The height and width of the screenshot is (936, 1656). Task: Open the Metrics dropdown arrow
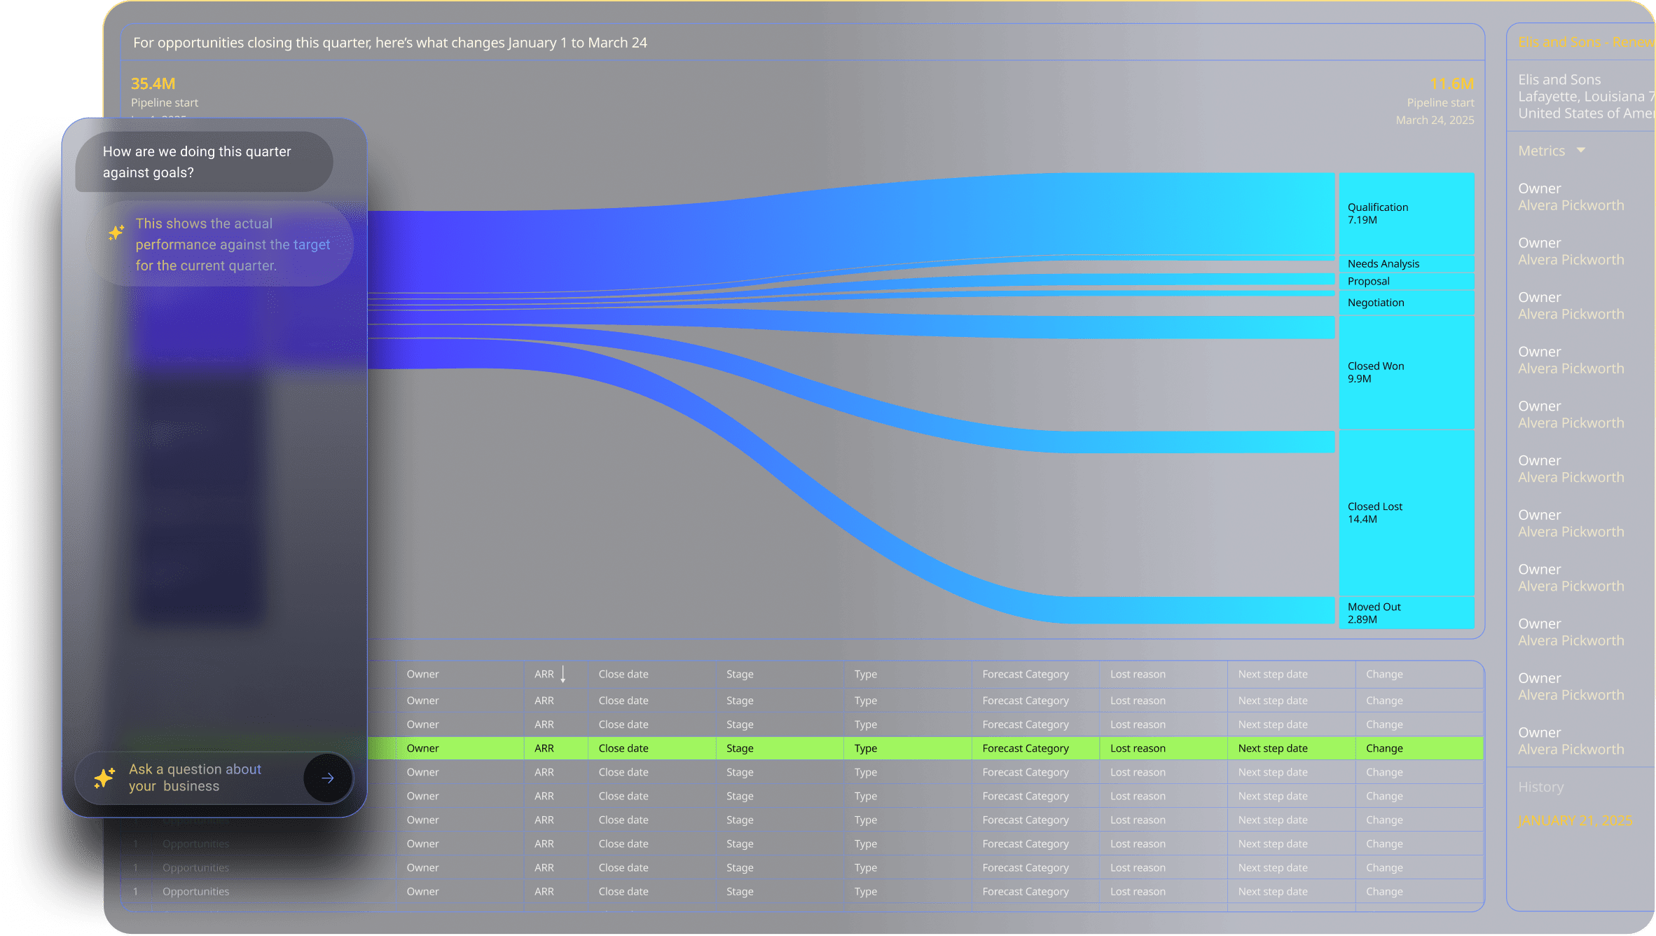pyautogui.click(x=1581, y=150)
